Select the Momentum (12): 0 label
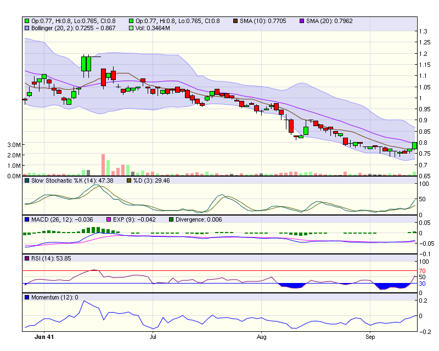 pyautogui.click(x=54, y=297)
